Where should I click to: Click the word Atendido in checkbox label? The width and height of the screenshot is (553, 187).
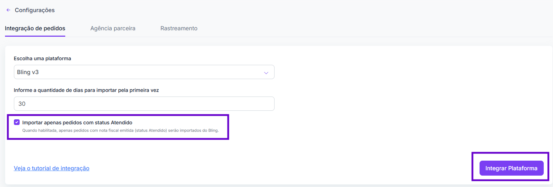122,123
